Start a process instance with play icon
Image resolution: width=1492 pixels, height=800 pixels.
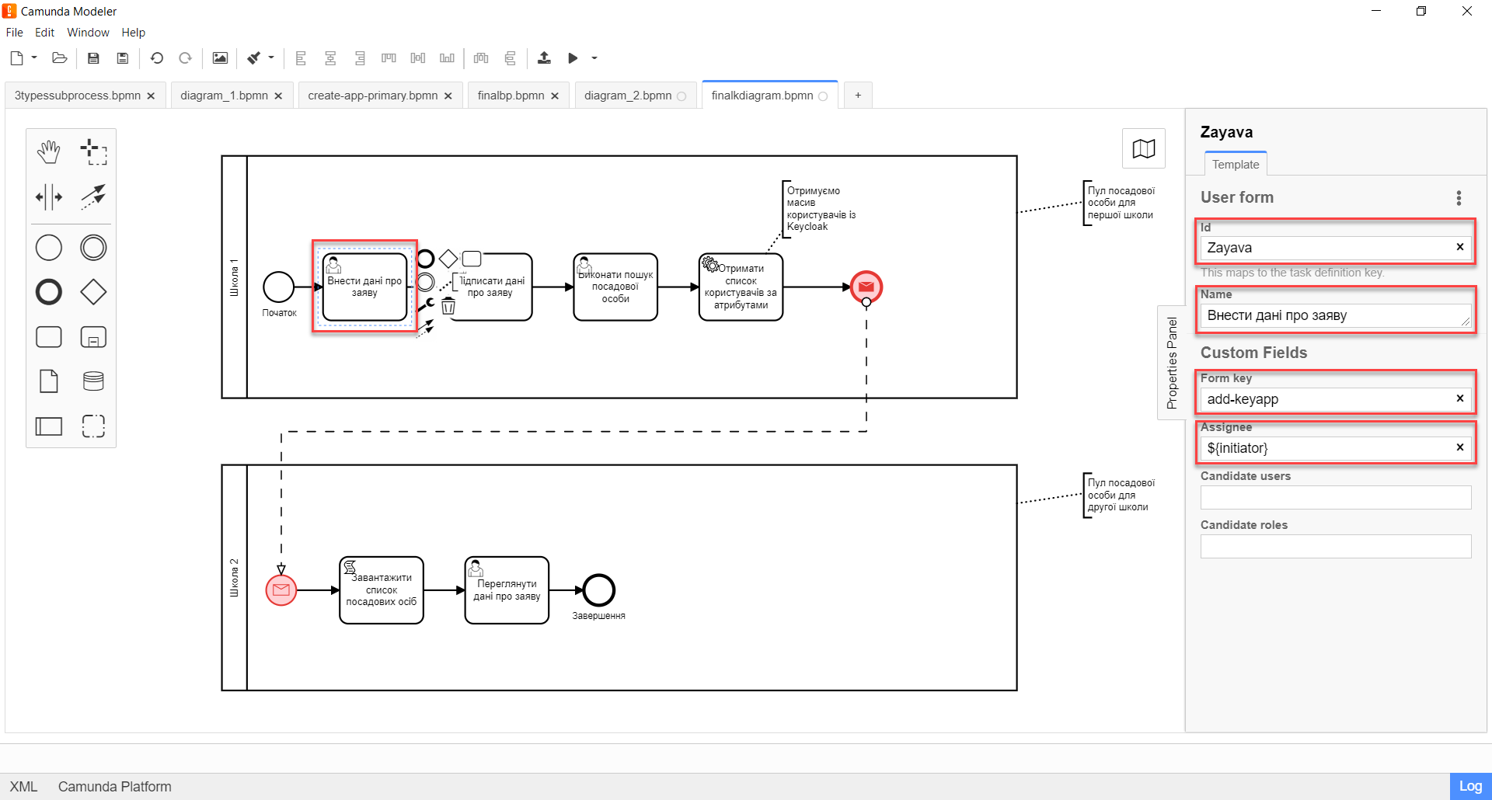click(x=573, y=58)
